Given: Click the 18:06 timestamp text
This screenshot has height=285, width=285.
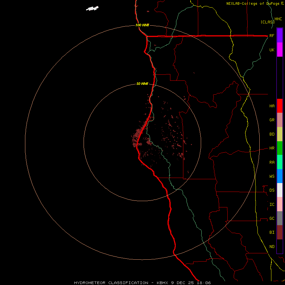Looking at the screenshot, I should (203, 283).
